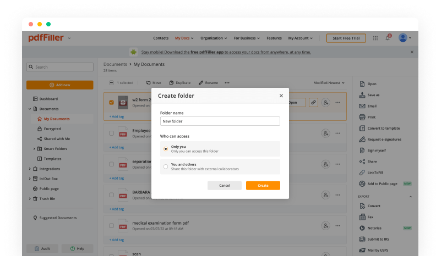Click the Notarize icon
This screenshot has height=256, width=436.
[362, 228]
